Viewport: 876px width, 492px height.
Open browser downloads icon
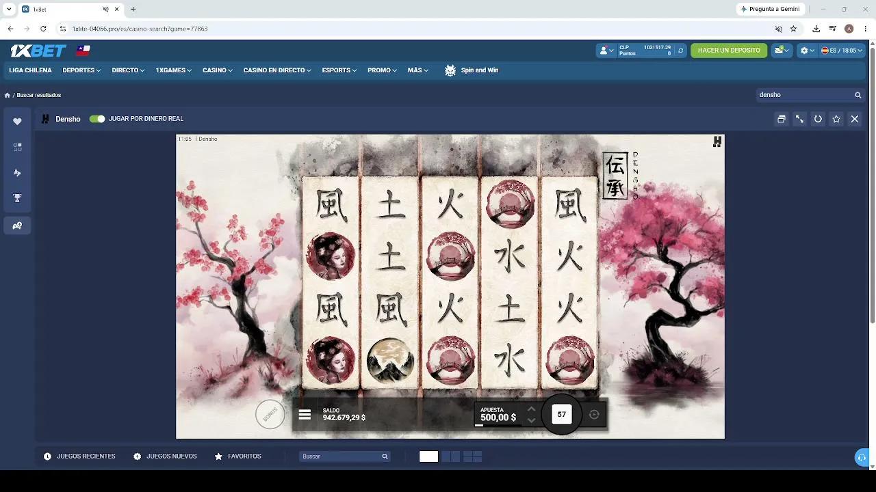pos(816,29)
